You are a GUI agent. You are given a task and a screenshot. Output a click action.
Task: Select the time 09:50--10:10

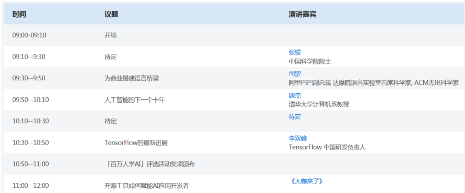[x=30, y=100]
